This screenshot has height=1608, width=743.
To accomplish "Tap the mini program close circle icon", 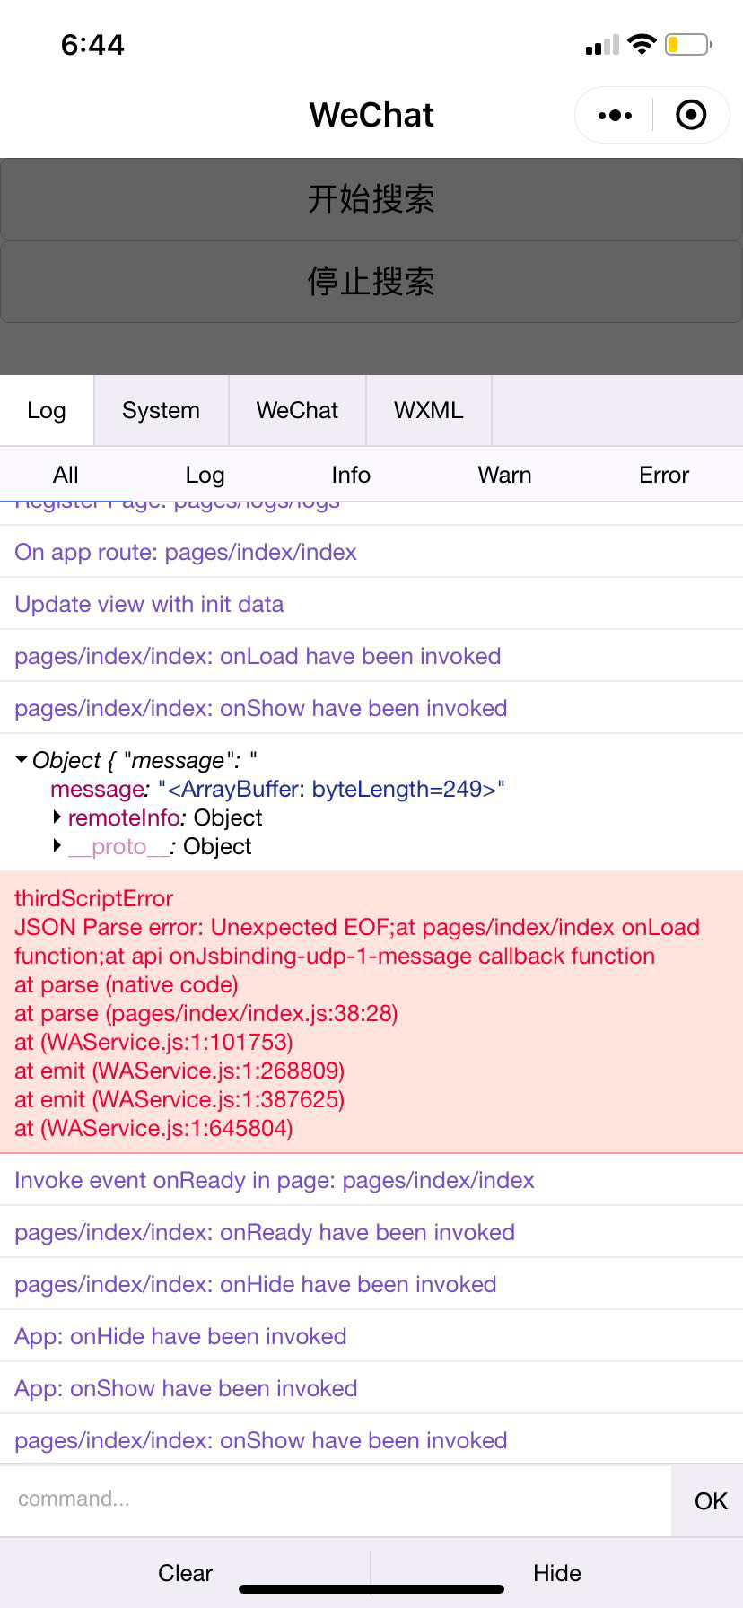I will (691, 116).
